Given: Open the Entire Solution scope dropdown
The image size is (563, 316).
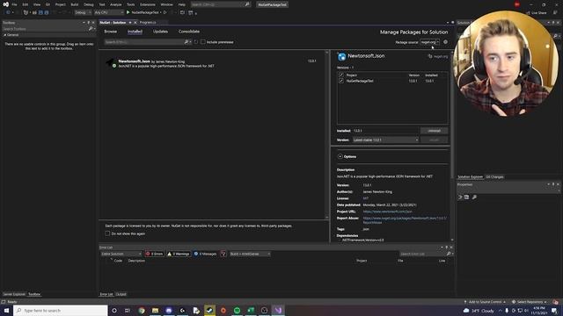Looking at the screenshot, I should click(121, 254).
